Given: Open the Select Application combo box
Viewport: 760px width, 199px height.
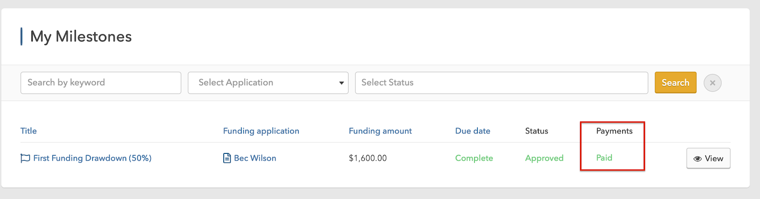Looking at the screenshot, I should [x=268, y=83].
